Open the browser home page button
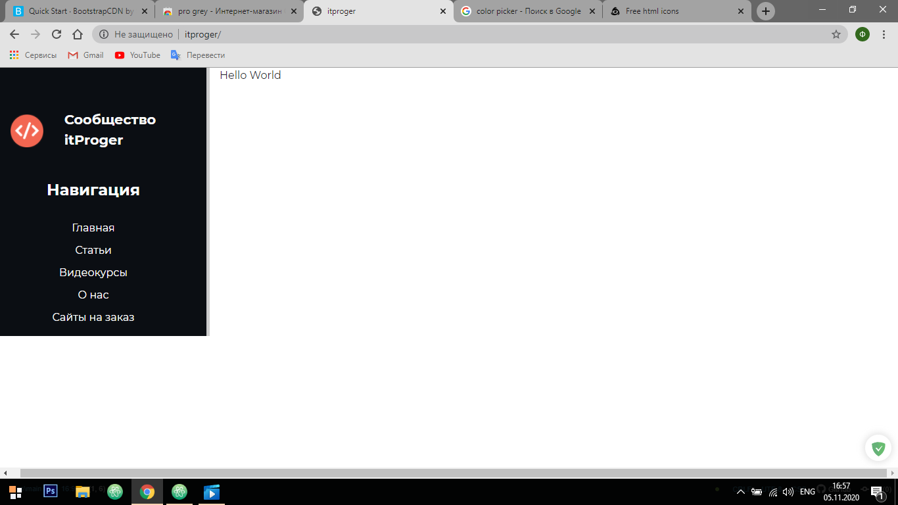Image resolution: width=898 pixels, height=505 pixels. click(78, 34)
